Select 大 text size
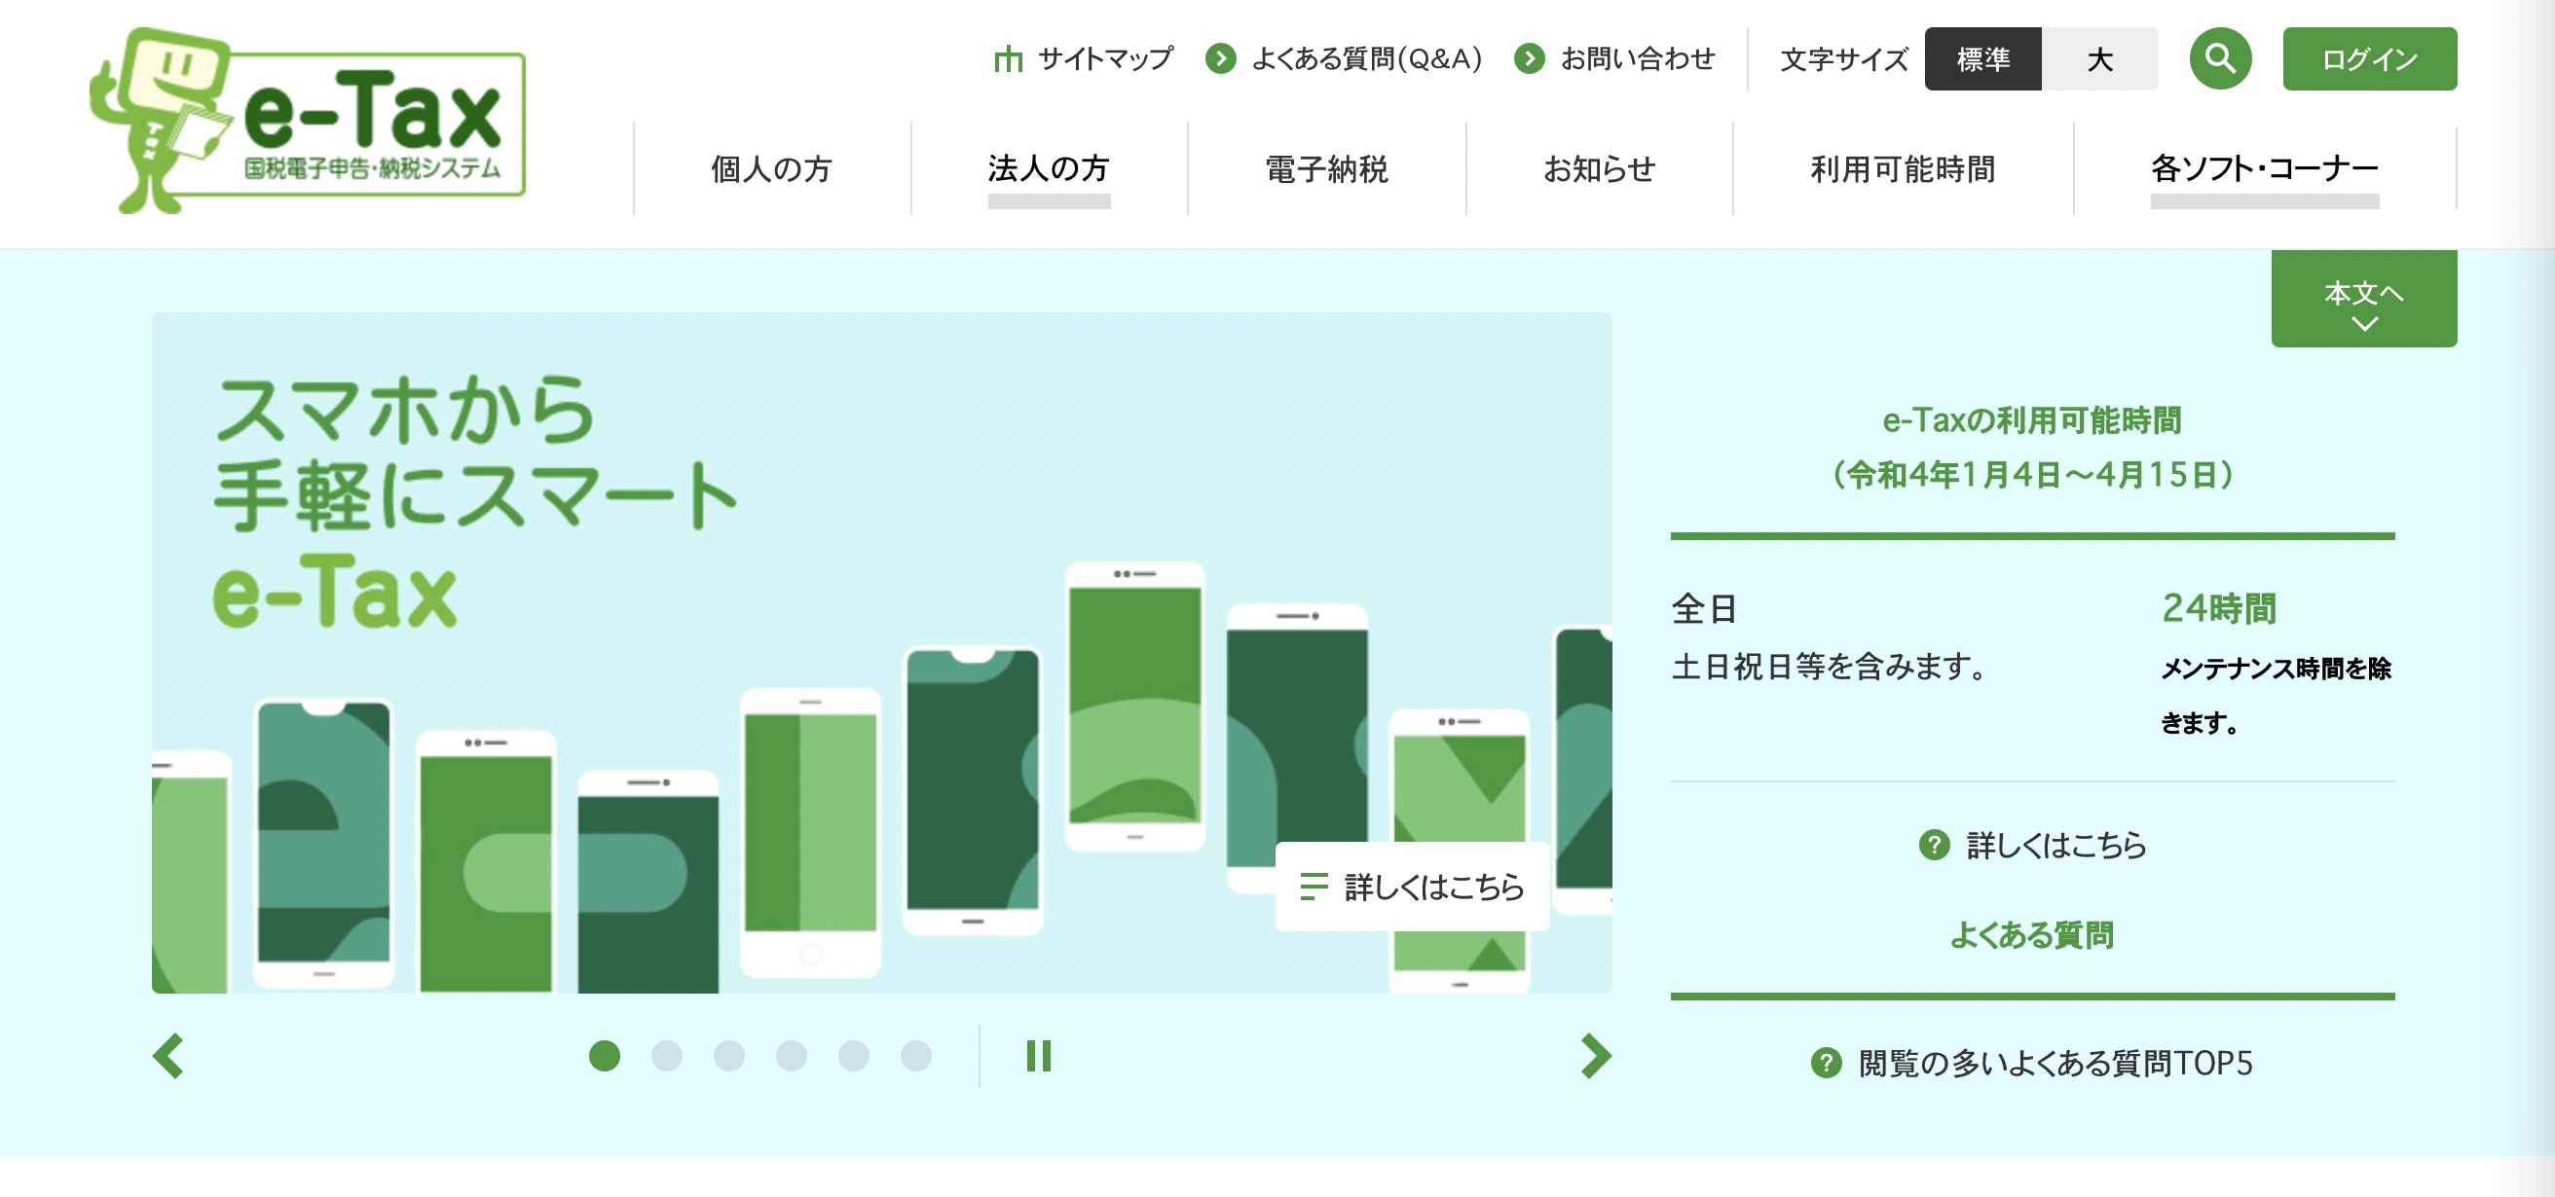 pyautogui.click(x=2099, y=59)
